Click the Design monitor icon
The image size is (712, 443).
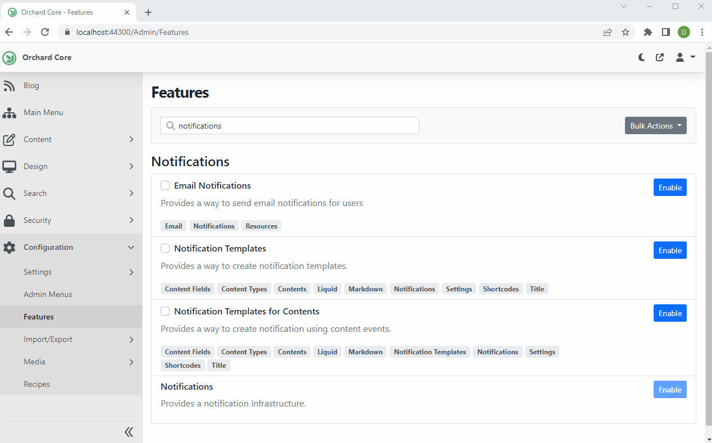point(9,166)
